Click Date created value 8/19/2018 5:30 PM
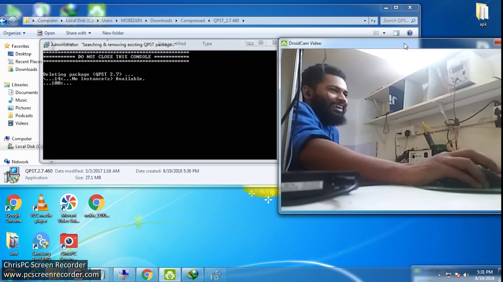Screen dimensions: 503x282 point(181,171)
